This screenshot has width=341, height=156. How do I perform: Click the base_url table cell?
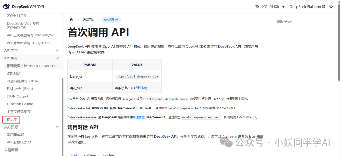tap(90, 76)
